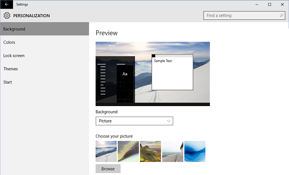Select the Background sidebar item
Image resolution: width=289 pixels, height=175 pixels.
tap(45, 29)
